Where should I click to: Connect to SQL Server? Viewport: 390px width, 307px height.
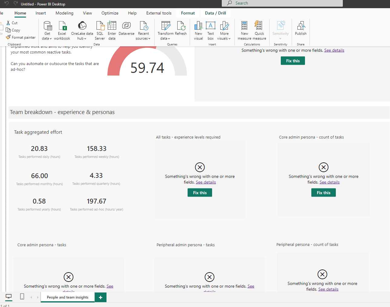tap(100, 30)
